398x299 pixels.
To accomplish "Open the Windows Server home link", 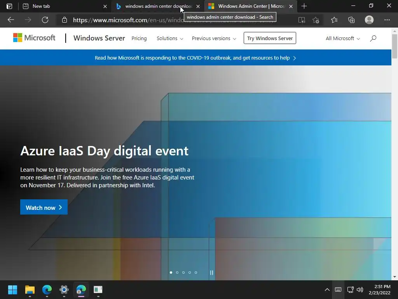I will (99, 38).
